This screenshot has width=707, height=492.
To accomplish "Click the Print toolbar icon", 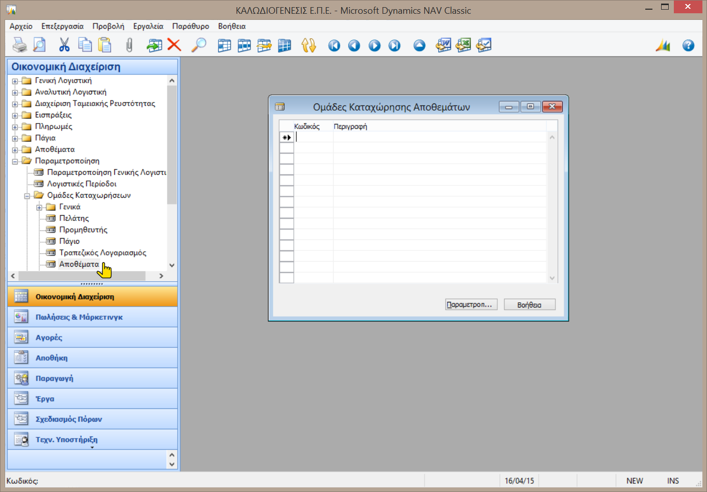I will pos(19,45).
